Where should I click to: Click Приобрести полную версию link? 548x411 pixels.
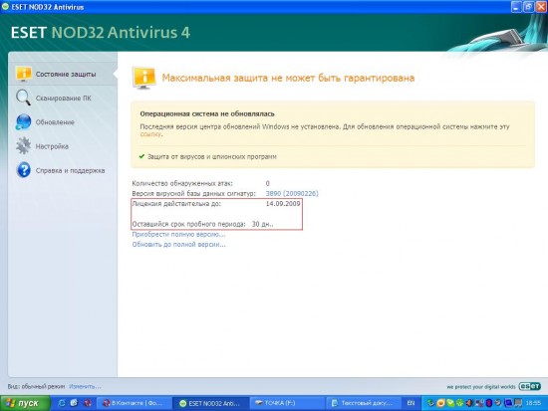tap(178, 234)
